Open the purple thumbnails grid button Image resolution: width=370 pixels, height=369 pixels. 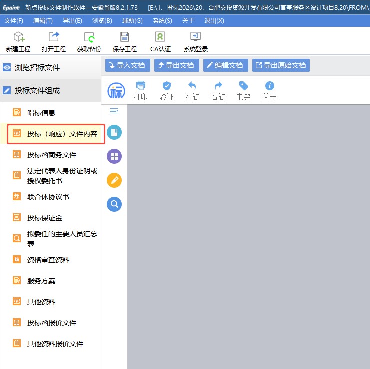pos(114,156)
